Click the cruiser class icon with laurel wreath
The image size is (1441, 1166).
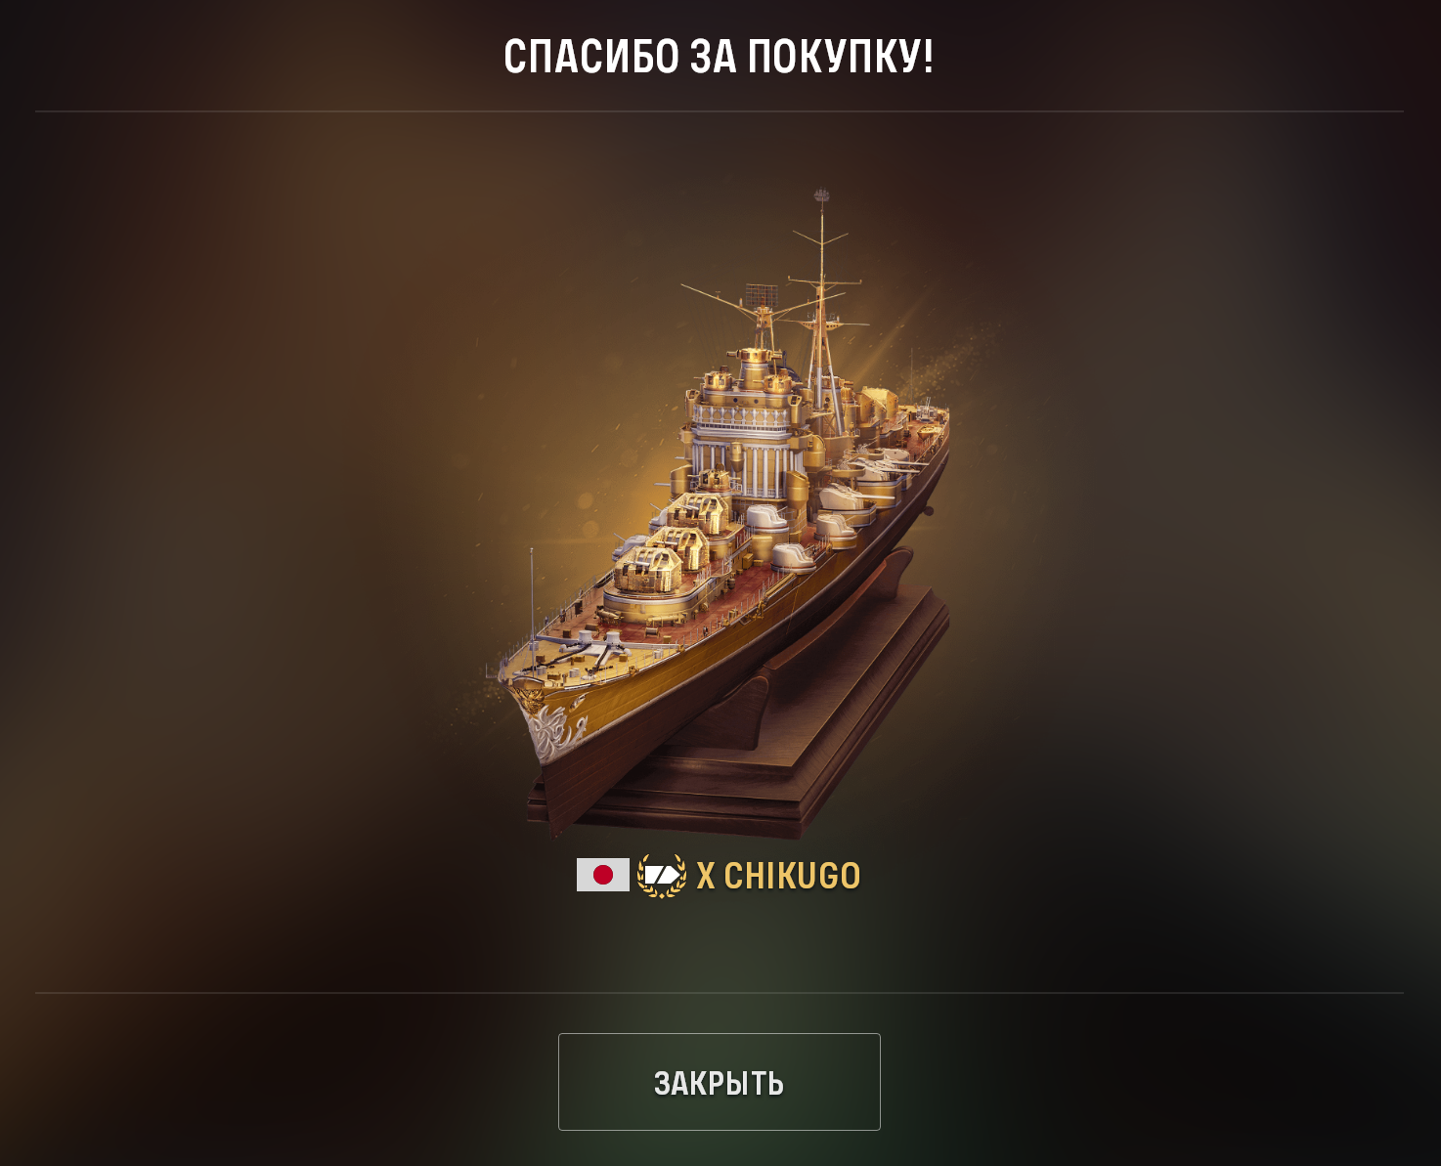pyautogui.click(x=662, y=876)
